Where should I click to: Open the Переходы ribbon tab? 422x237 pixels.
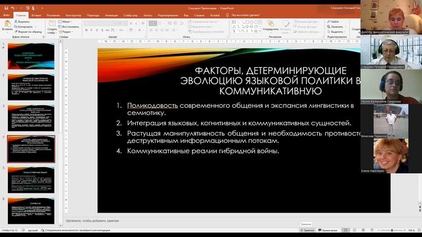[93, 15]
